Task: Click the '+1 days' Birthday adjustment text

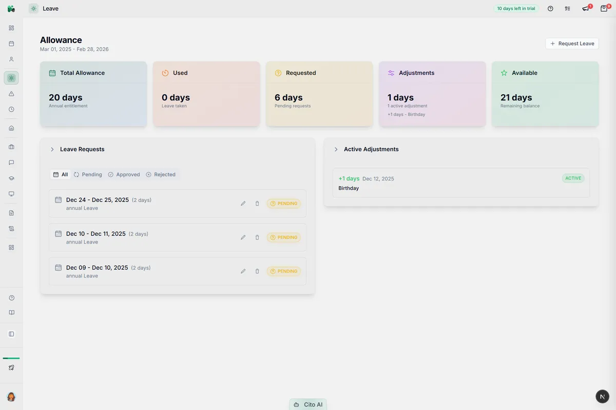Action: click(349, 178)
